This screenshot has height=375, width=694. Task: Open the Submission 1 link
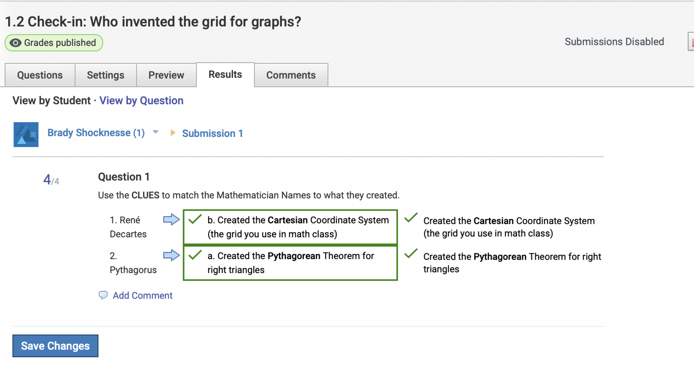point(212,133)
